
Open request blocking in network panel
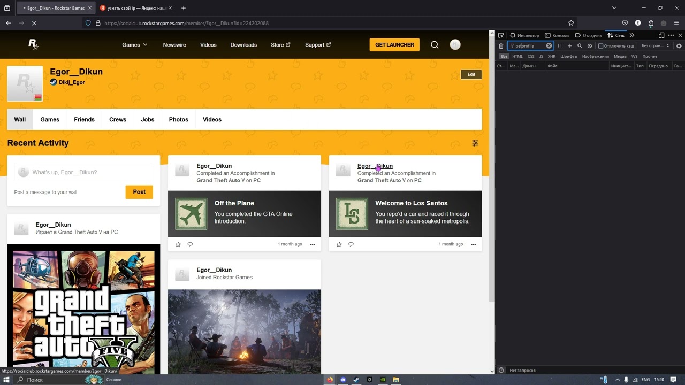(x=590, y=46)
